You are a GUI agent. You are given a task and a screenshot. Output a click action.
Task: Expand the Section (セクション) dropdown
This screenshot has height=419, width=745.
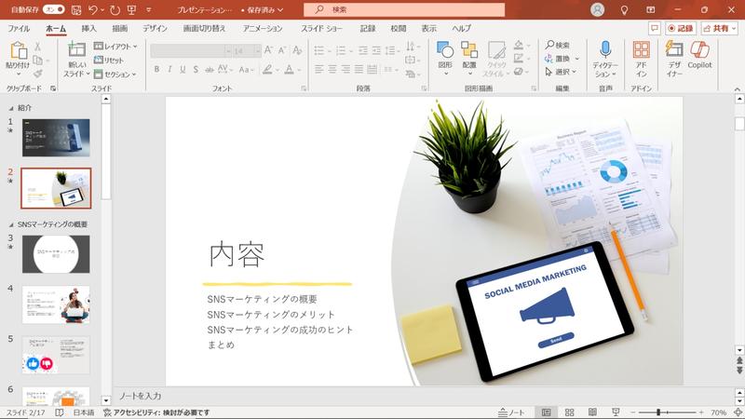point(115,74)
